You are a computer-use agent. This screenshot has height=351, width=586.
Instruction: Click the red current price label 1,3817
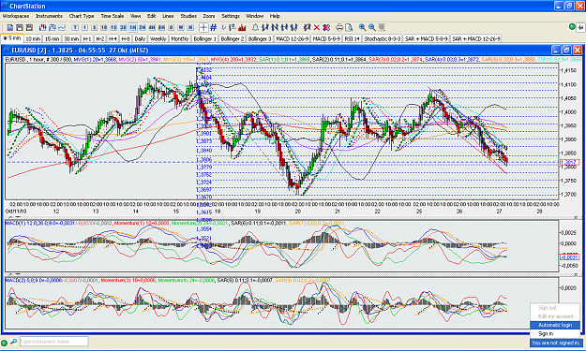[569, 162]
